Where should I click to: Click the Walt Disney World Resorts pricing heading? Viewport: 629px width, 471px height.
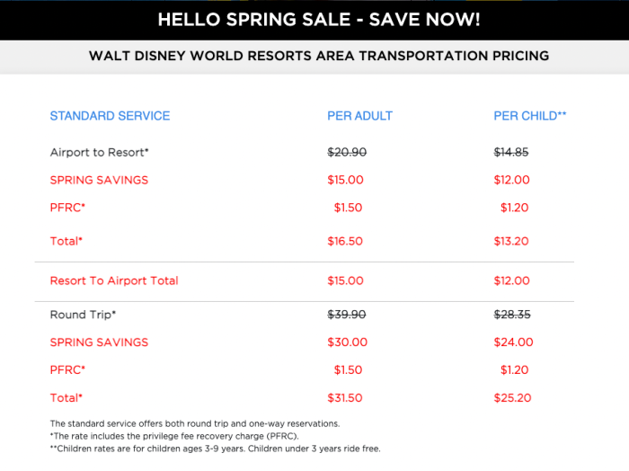coord(318,56)
